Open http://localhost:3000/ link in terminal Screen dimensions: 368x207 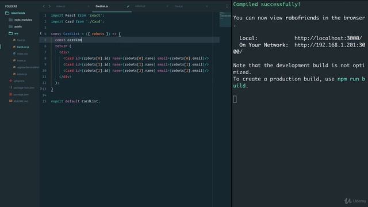point(328,38)
